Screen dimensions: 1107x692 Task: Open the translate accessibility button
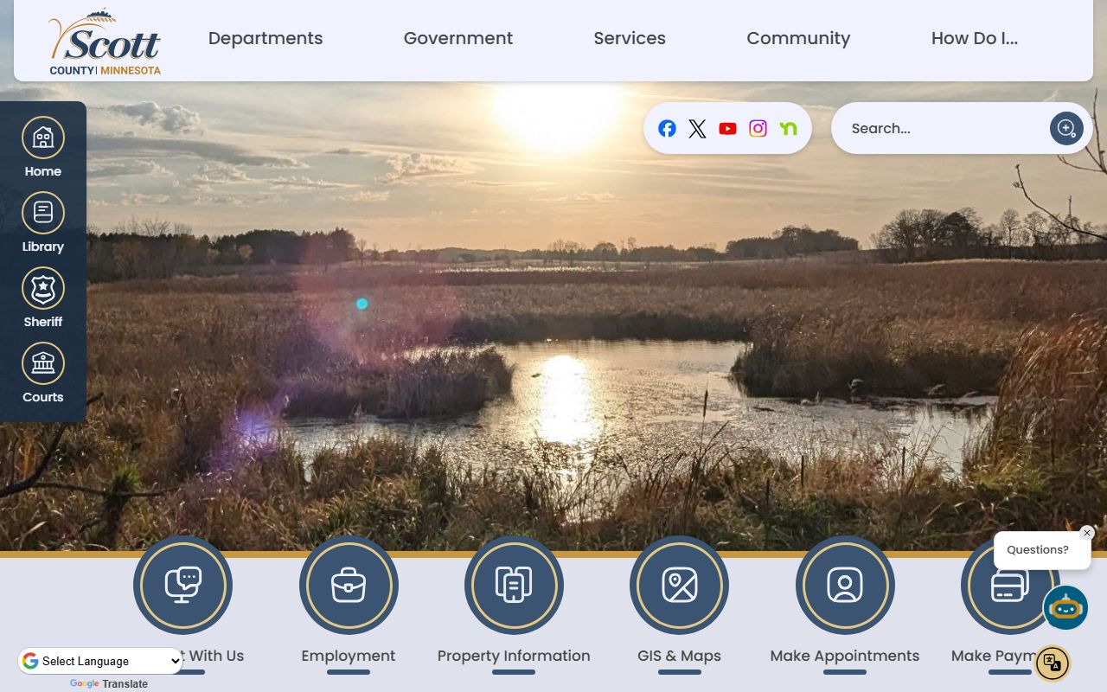[1053, 663]
